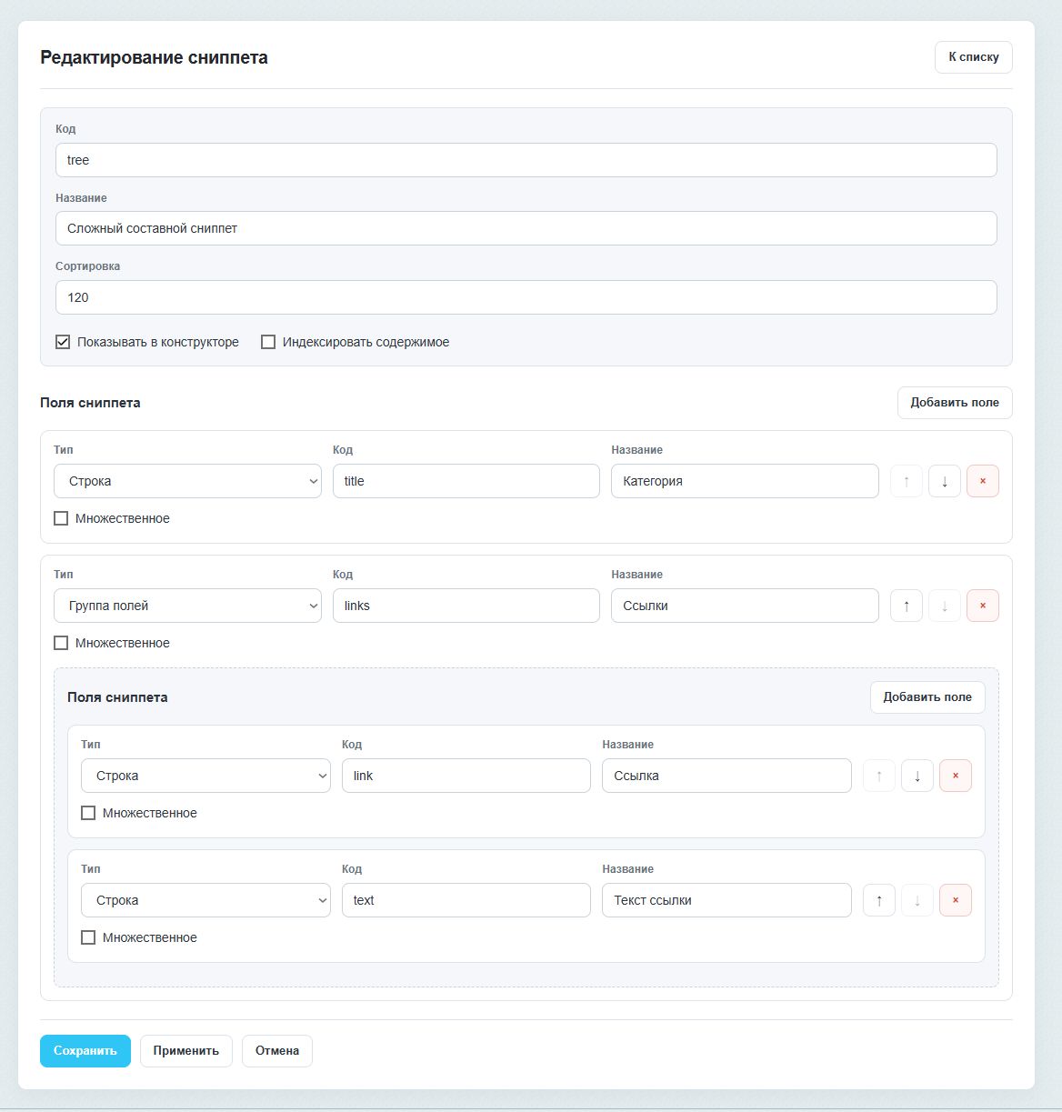Check 'Множественное' for the title field
The height and width of the screenshot is (1112, 1062).
[61, 518]
